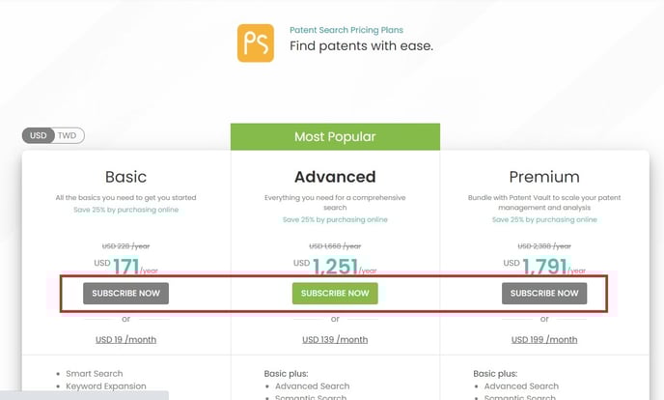Click the Most Popular green banner

(x=335, y=137)
